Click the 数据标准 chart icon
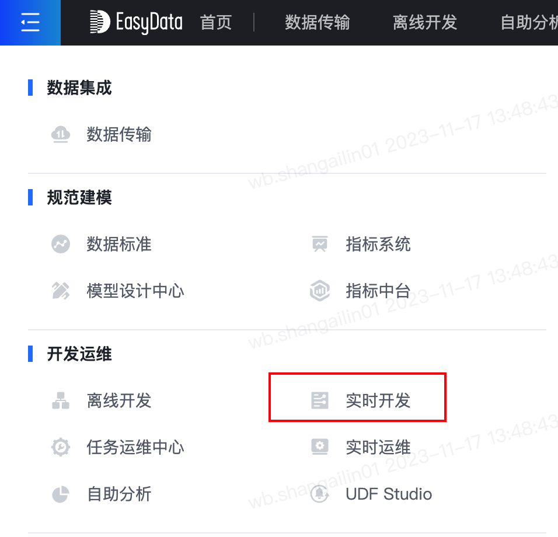Image resolution: width=558 pixels, height=537 pixels. point(61,244)
